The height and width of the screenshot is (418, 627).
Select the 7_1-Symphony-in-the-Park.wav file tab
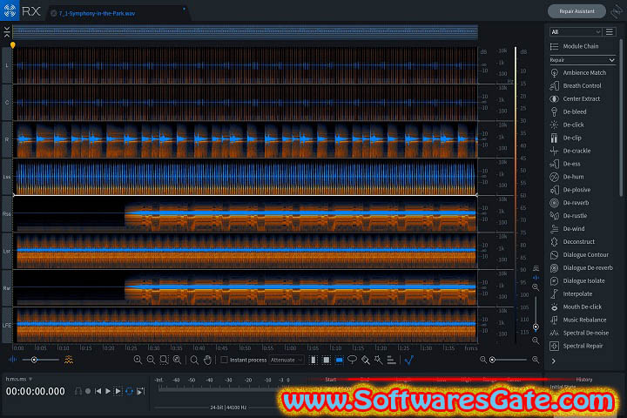[97, 13]
